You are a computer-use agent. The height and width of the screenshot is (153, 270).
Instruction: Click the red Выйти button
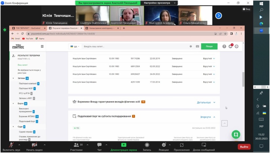244,147
